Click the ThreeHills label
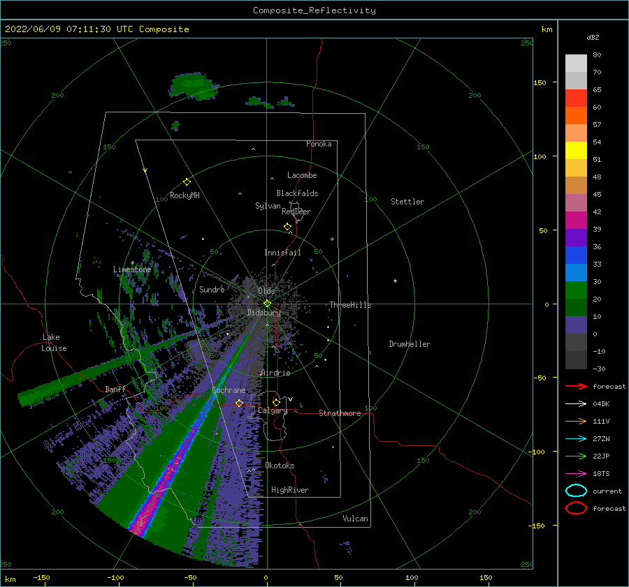This screenshot has height=587, width=629. [x=350, y=305]
